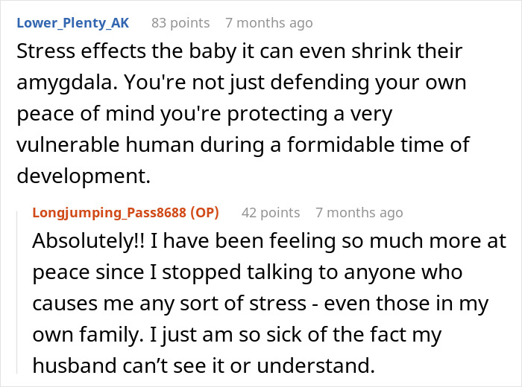522x387 pixels.
Task: Open Lower_Plenty_AK's user profile
Action: [x=72, y=23]
